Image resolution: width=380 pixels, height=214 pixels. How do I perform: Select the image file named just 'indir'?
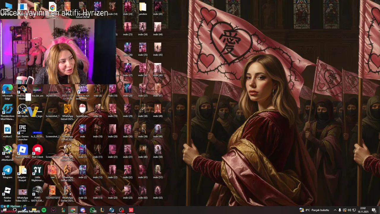click(83, 131)
